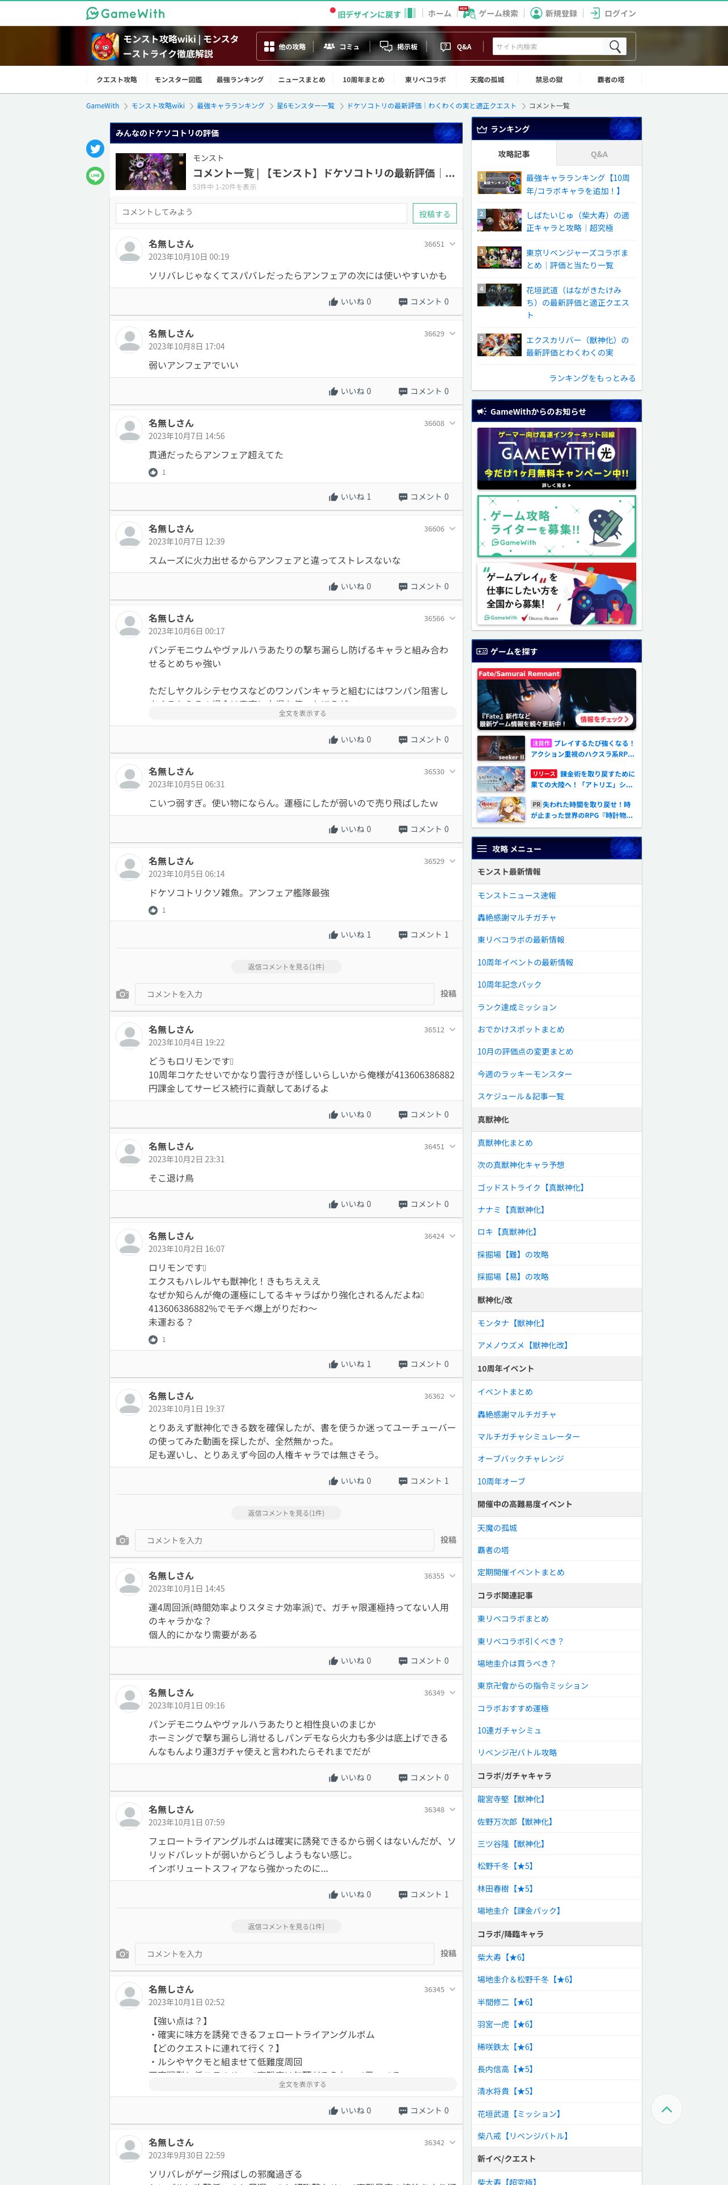Click the scroll-to-top arrow button

(666, 2108)
